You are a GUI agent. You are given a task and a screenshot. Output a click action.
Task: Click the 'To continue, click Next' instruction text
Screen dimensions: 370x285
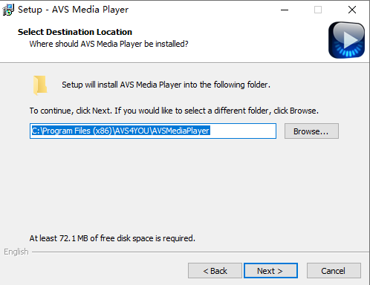[174, 111]
